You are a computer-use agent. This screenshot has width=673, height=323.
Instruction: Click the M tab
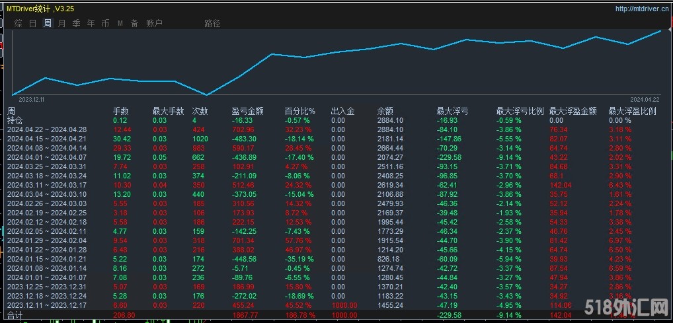click(120, 23)
